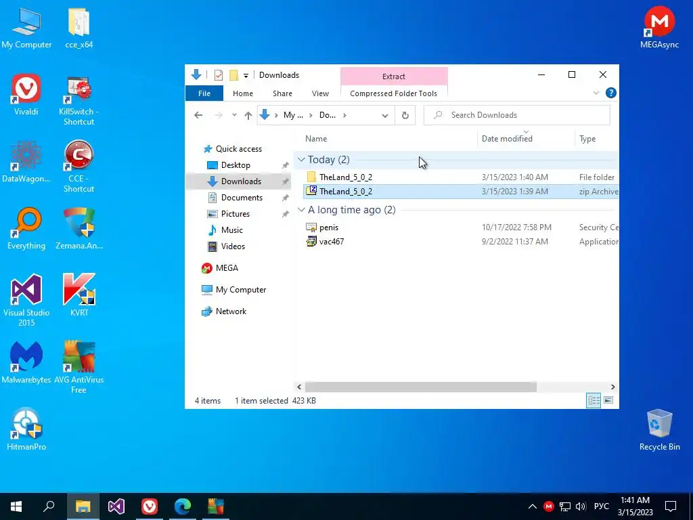Select Music in navigation pane
Viewport: 693px width, 520px height.
(231, 230)
